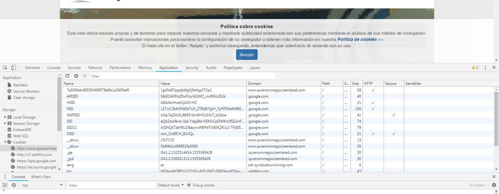Close the console drawer
The image size is (499, 194).
tap(494, 177)
